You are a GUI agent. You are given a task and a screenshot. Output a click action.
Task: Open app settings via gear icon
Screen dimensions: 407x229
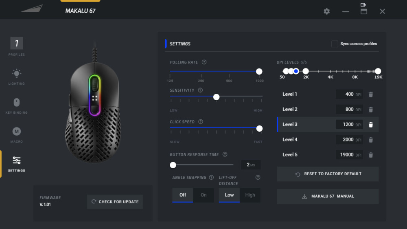pyautogui.click(x=326, y=11)
